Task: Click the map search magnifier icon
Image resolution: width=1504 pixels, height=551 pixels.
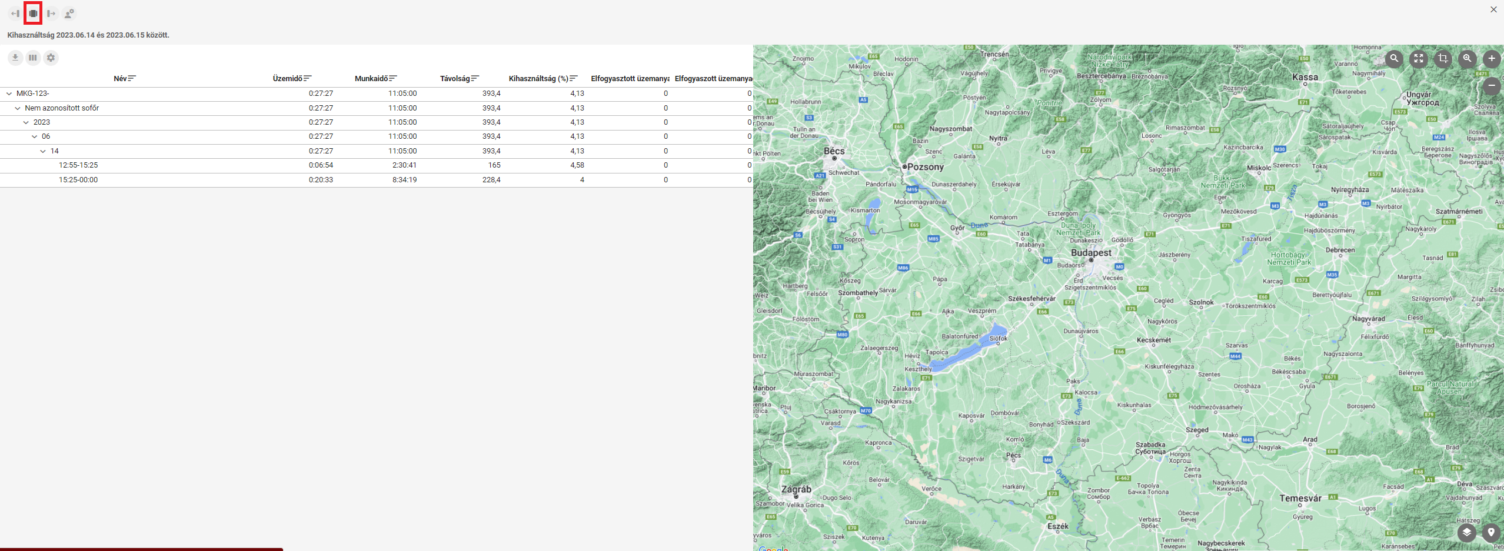Action: 1394,58
